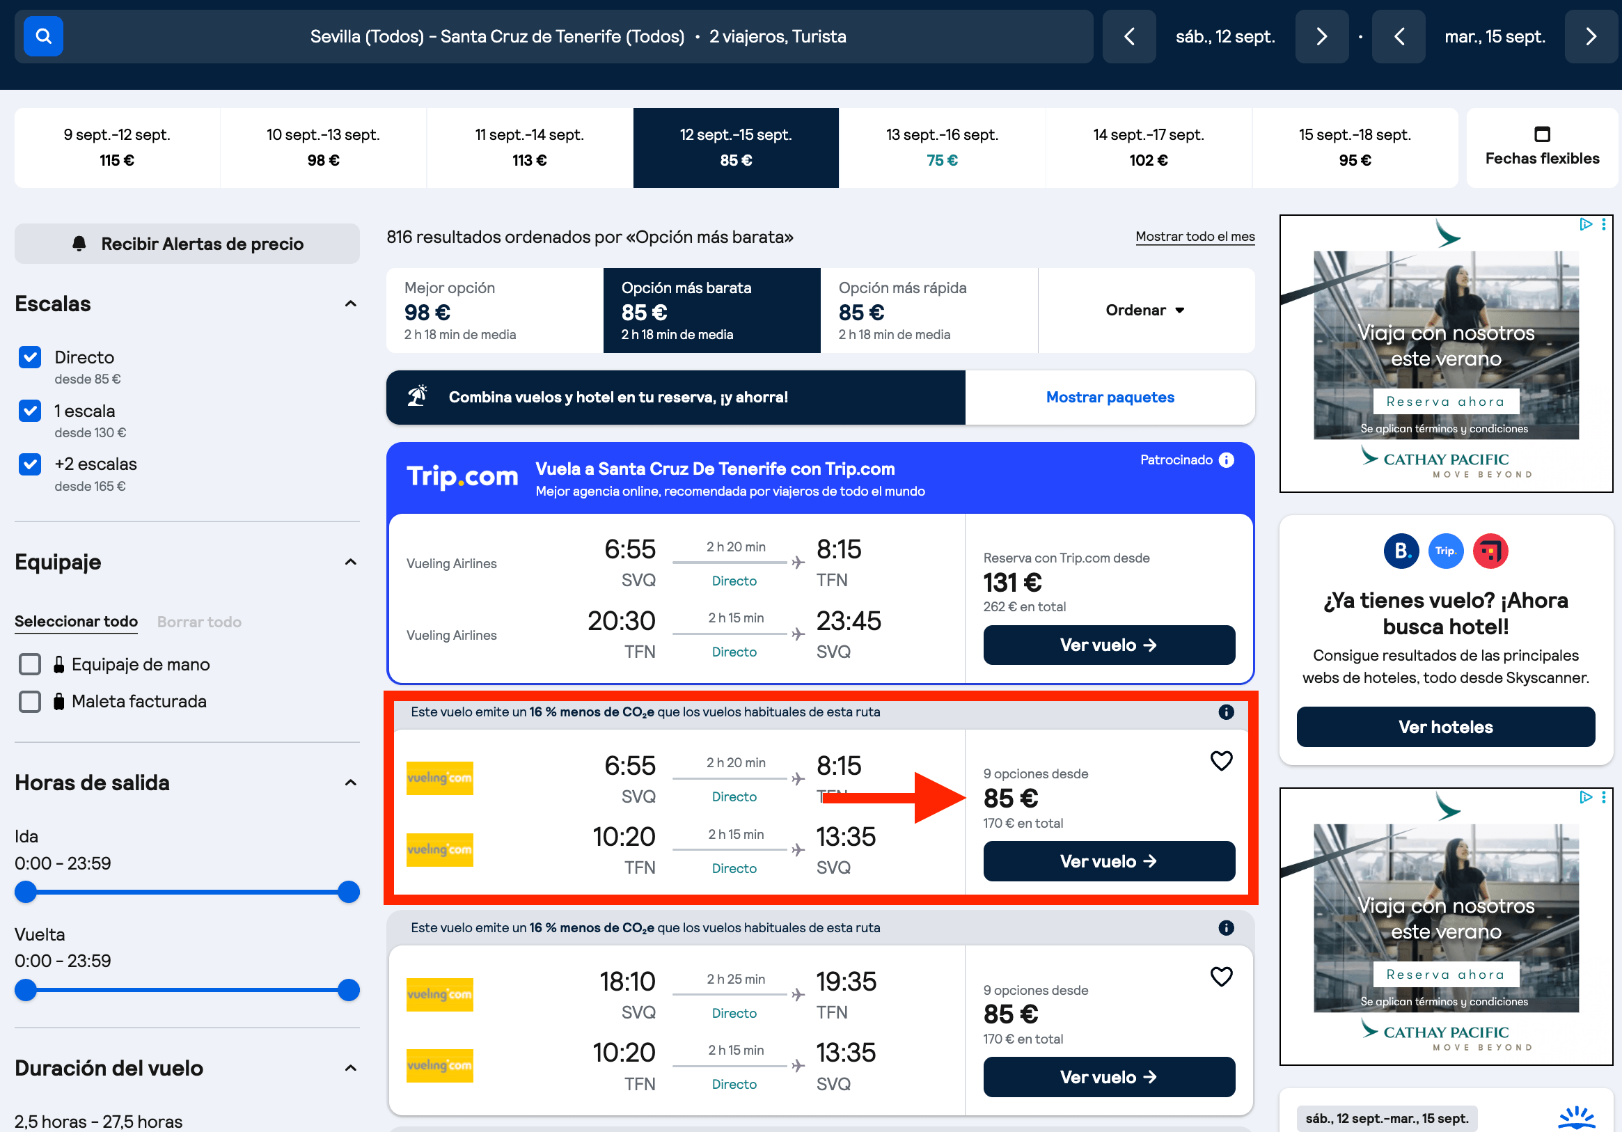Click Seleccionar todo in Equipaje
This screenshot has height=1132, width=1622.
click(77, 622)
